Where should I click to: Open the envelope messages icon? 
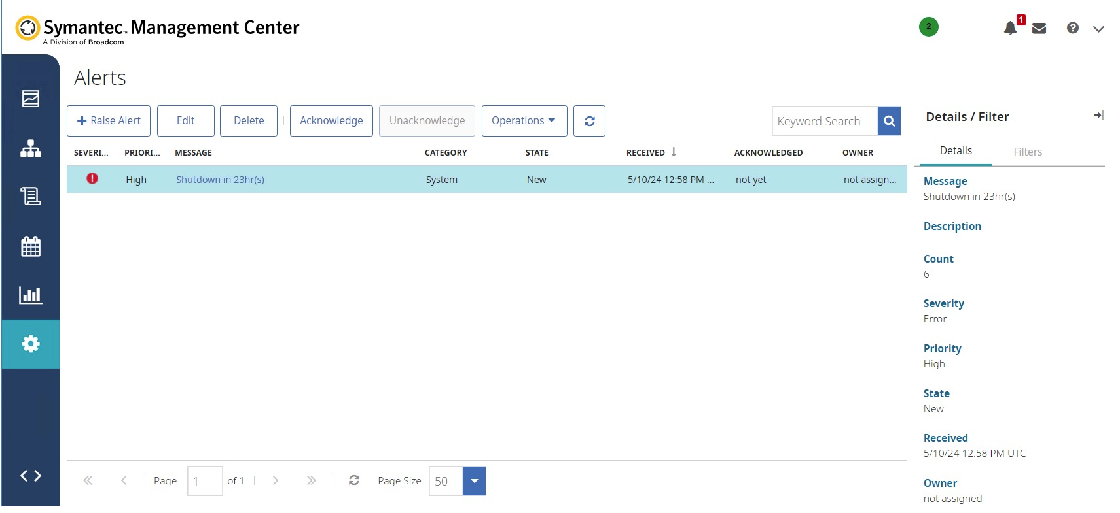[1039, 28]
